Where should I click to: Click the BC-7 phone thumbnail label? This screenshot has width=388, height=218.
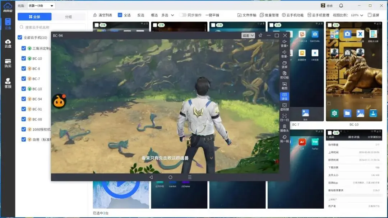[296, 124]
